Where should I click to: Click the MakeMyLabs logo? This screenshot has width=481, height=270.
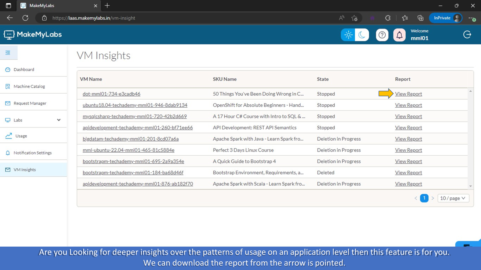pyautogui.click(x=33, y=35)
